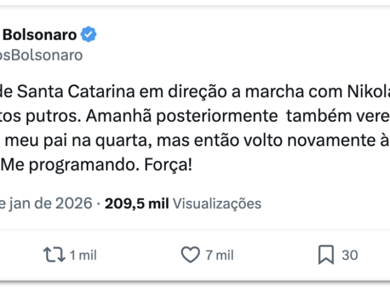
Task: Open the osBolsonaro handle link
Action: [x=42, y=55]
